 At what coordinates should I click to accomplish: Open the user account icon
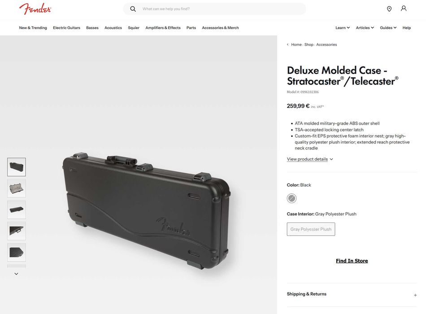(x=404, y=9)
